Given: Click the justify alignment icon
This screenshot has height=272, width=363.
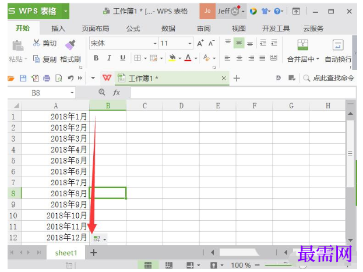Looking at the screenshot, I should point(262,58).
